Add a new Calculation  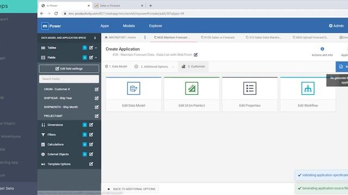point(85,145)
